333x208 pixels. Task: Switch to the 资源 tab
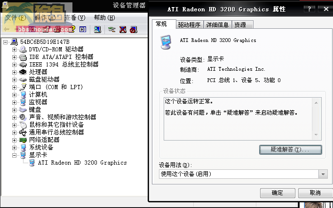coord(242,25)
